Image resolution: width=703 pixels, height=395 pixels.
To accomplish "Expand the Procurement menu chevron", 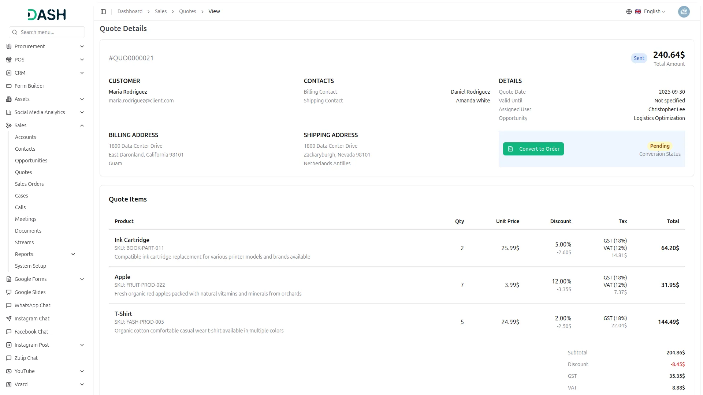I will (82, 46).
